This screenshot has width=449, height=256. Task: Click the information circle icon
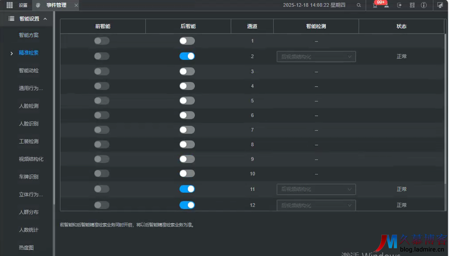424,5
